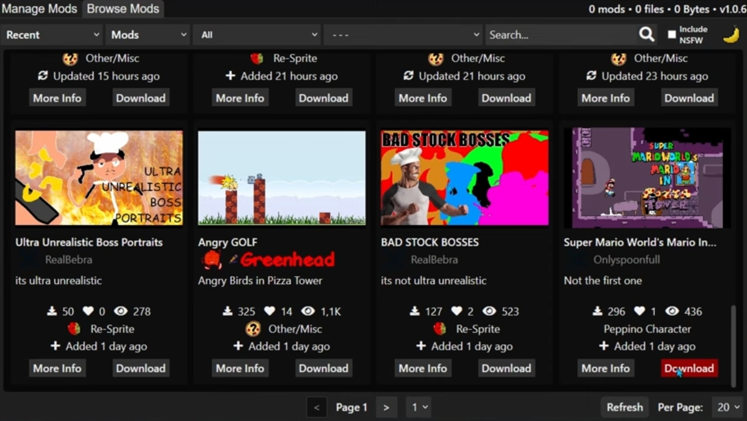
Task: Click eye icon on Ultra Unrealistic Boss Portraits
Action: pyautogui.click(x=121, y=311)
